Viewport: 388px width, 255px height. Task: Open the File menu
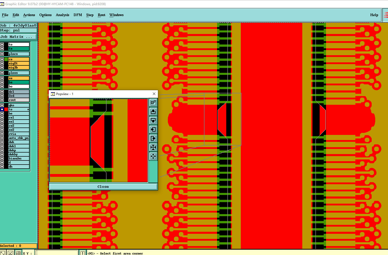5,15
